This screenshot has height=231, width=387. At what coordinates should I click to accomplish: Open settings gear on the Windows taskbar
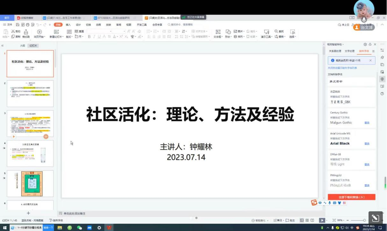coord(99,228)
